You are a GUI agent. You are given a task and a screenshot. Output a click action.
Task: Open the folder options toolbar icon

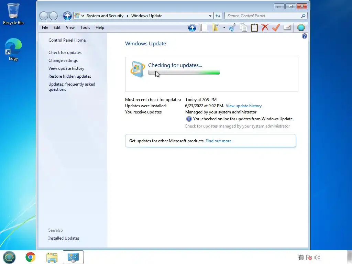(x=216, y=27)
